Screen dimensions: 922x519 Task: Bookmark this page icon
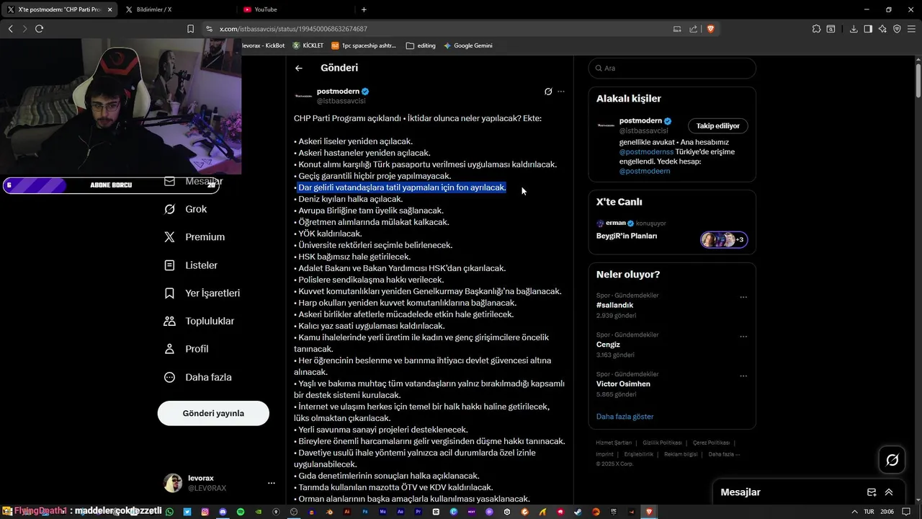point(190,29)
